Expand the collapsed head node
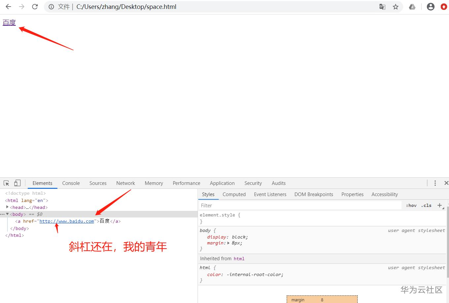 pyautogui.click(x=7, y=207)
